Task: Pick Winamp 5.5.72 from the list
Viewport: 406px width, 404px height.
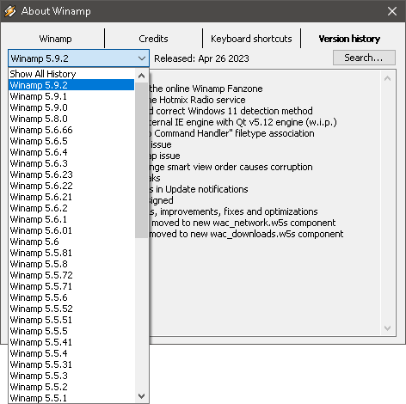Action: (71, 275)
